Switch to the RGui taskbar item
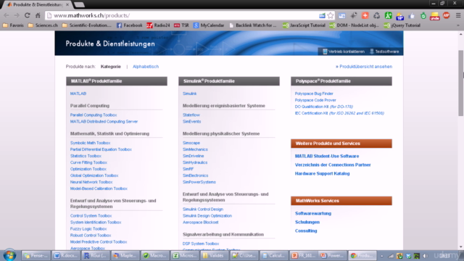 pyautogui.click(x=95, y=255)
